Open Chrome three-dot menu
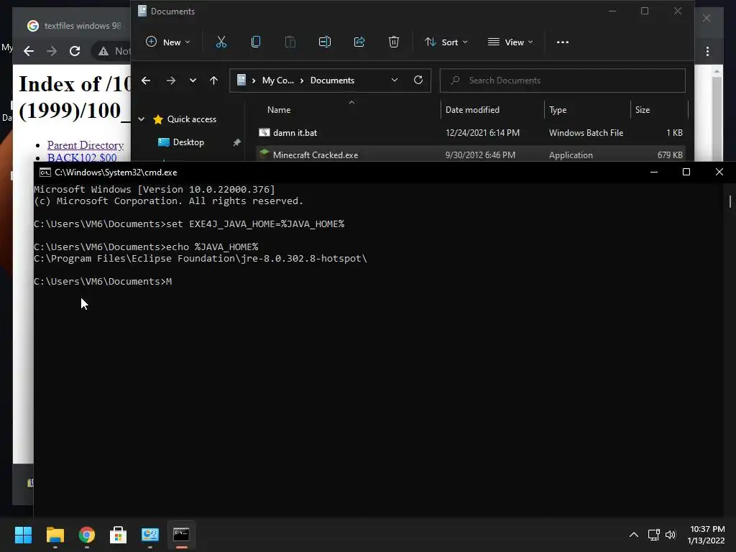Viewport: 736px width, 552px height. 707,51
